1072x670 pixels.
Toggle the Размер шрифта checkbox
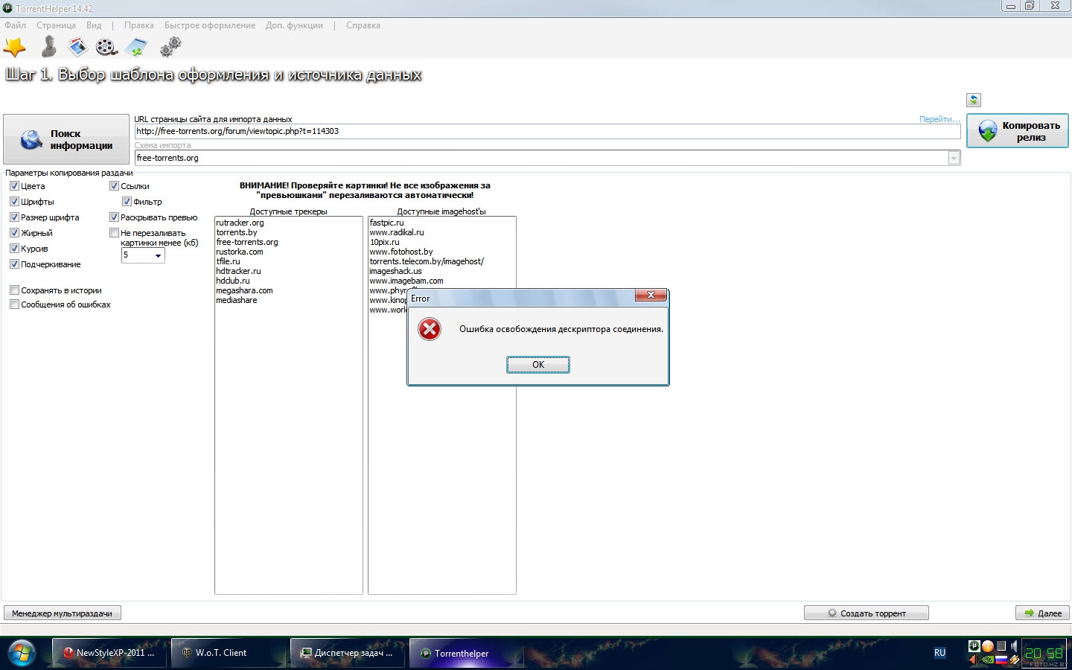(x=14, y=217)
